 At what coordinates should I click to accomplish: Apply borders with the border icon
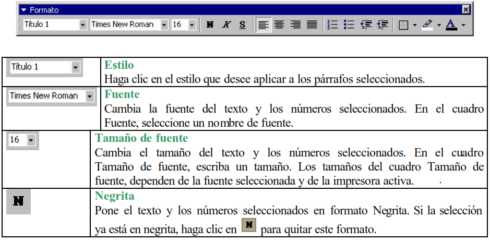click(403, 25)
